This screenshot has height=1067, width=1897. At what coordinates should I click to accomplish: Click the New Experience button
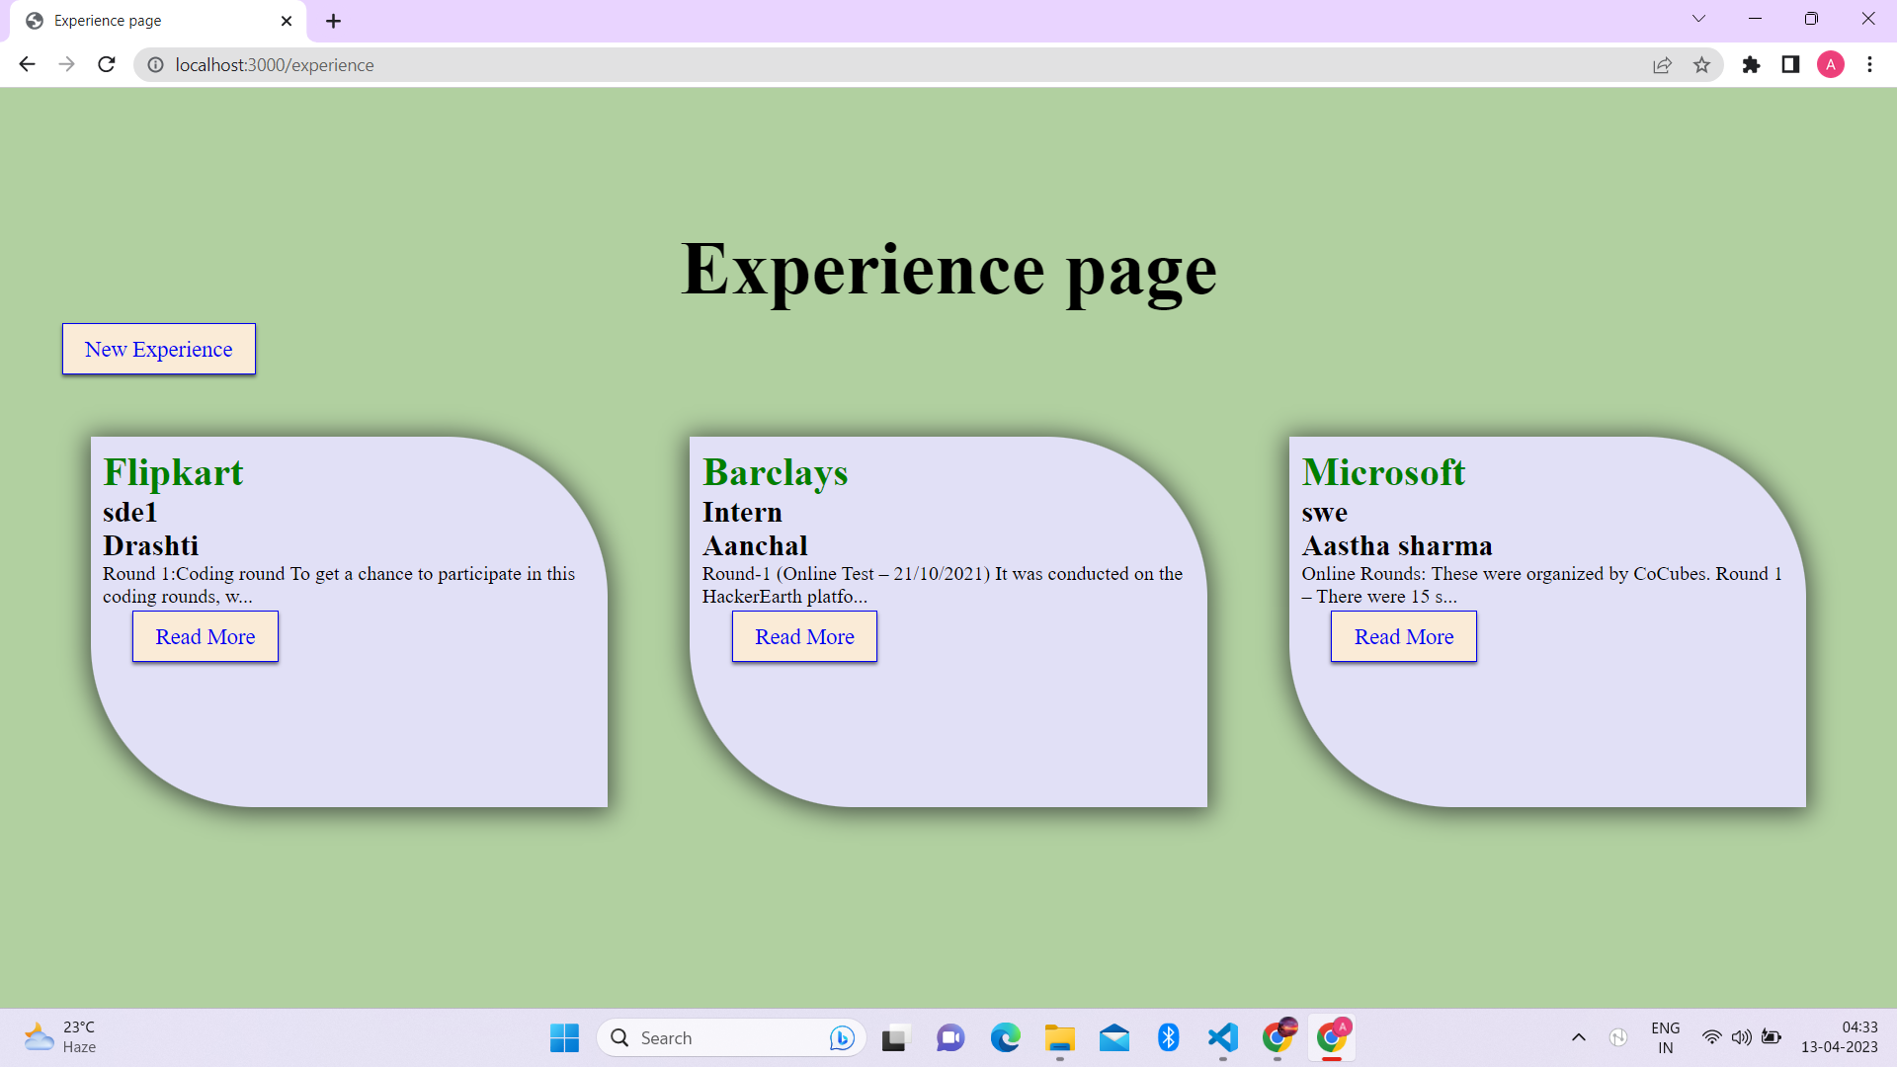[158, 349]
